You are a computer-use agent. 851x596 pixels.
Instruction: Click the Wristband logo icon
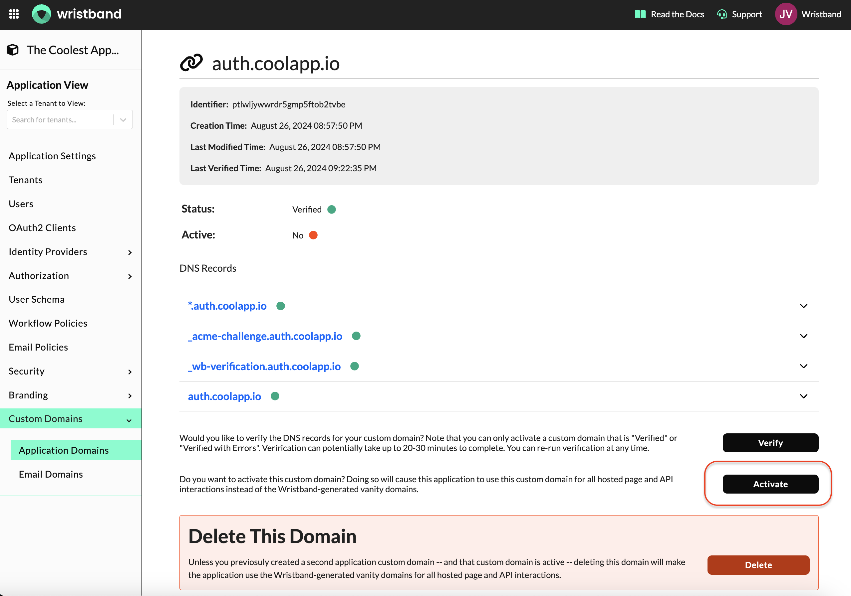point(42,14)
